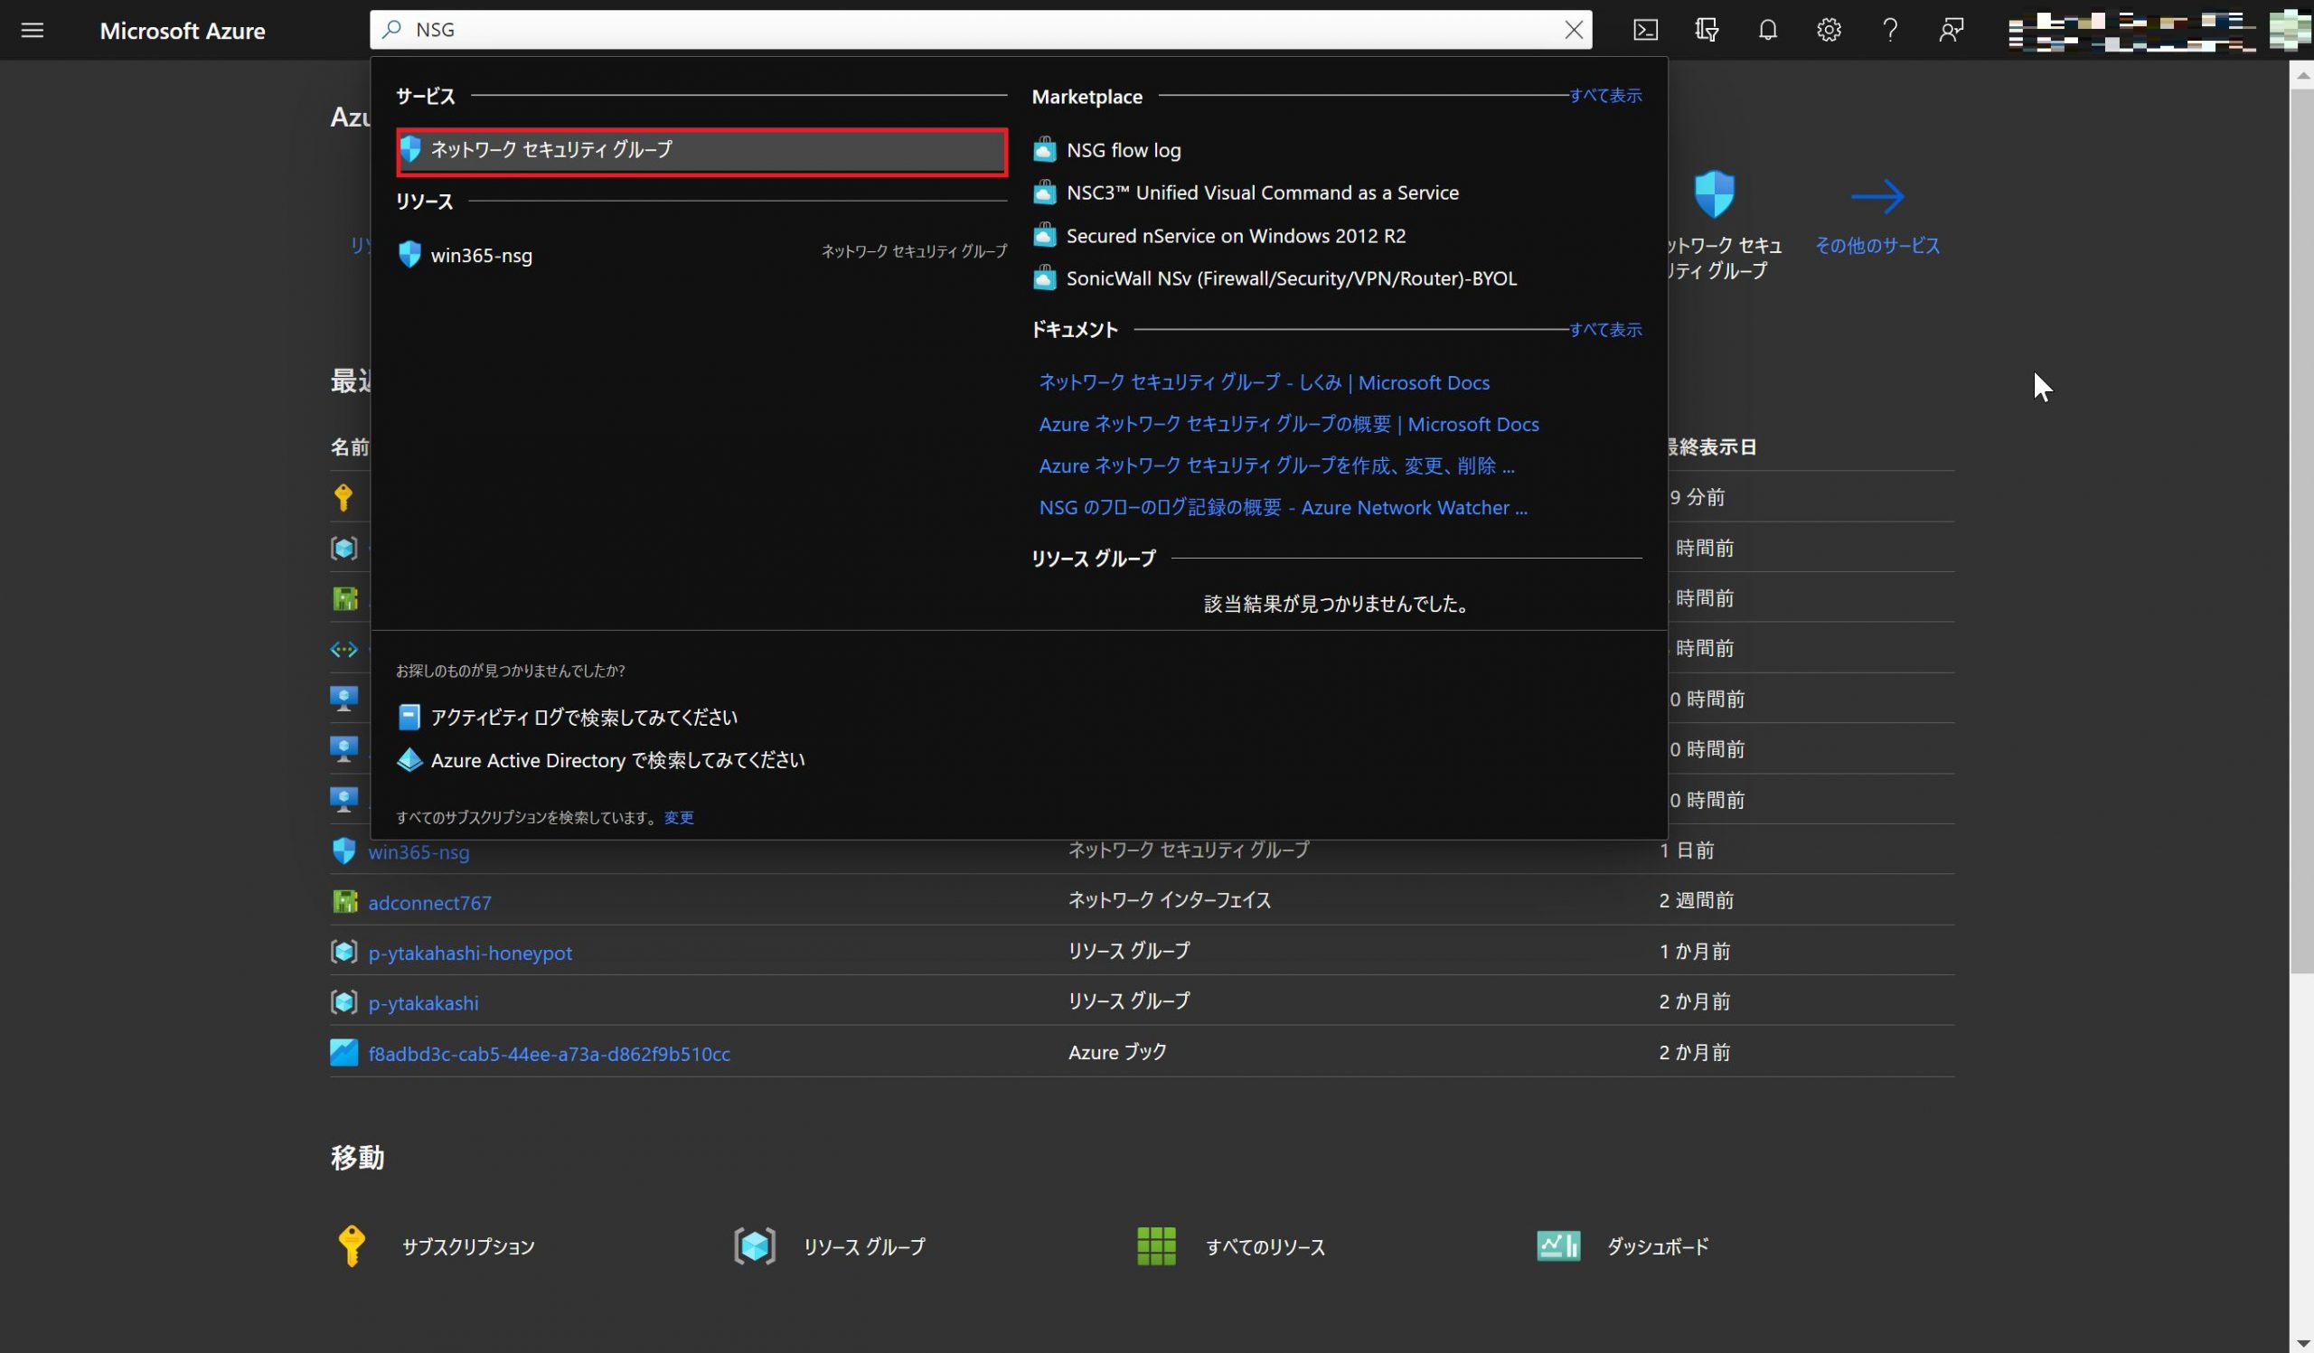This screenshot has width=2314, height=1353.
Task: Click アクティビティ ログで検索 option
Action: [583, 718]
